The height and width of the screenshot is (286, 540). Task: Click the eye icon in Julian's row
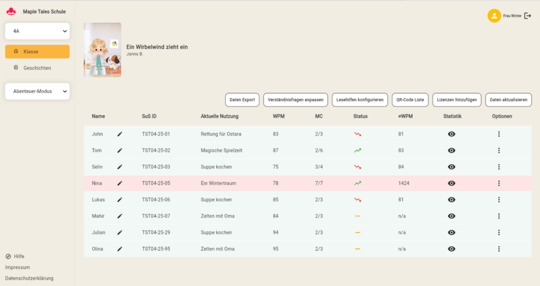451,232
